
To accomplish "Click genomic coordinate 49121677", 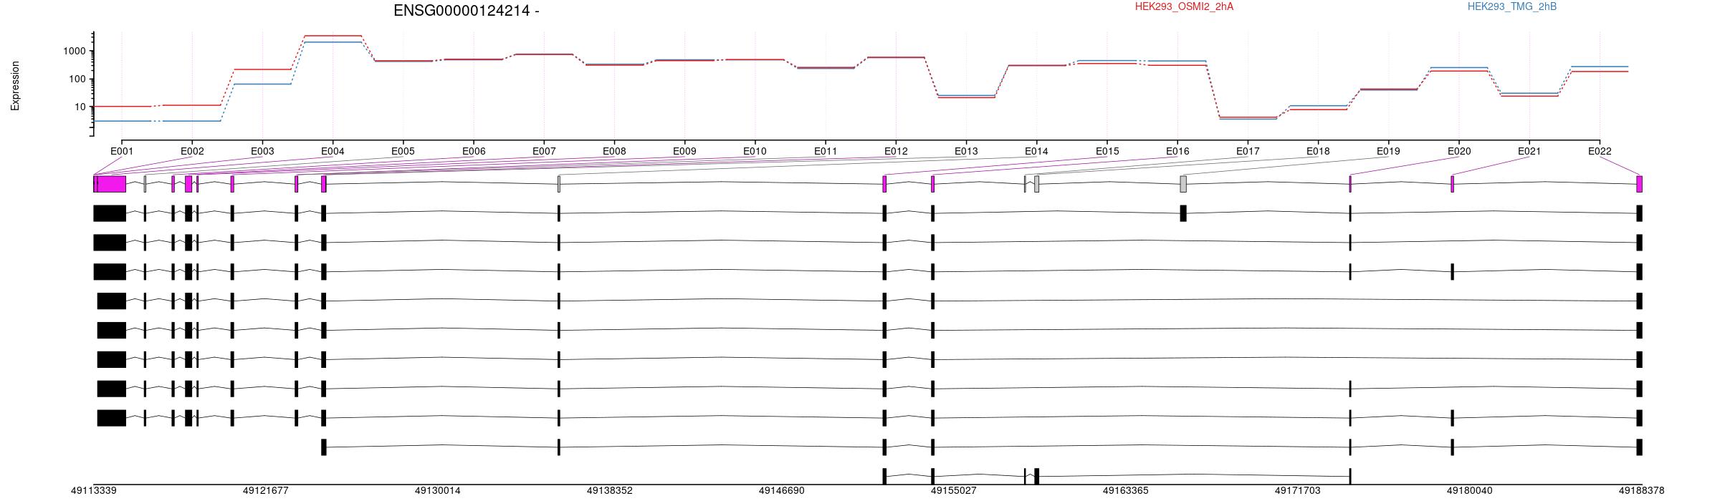I will point(266,491).
